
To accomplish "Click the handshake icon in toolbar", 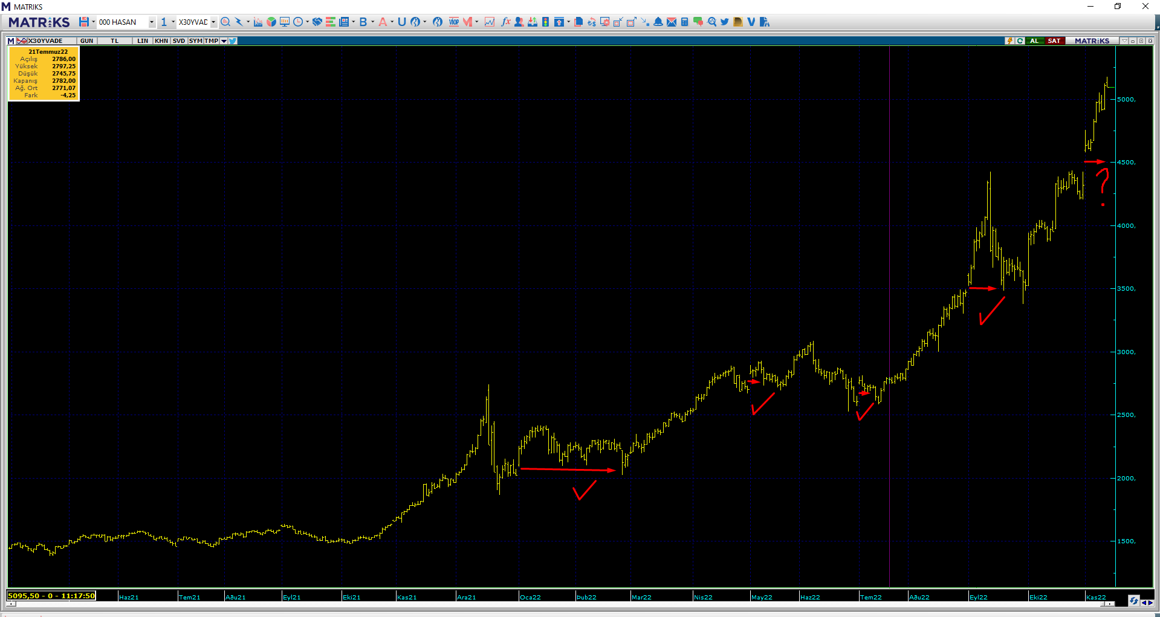I will pos(317,22).
